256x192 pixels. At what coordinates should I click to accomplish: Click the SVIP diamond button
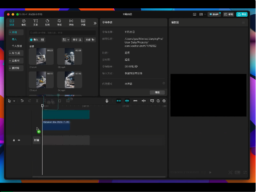(214, 14)
